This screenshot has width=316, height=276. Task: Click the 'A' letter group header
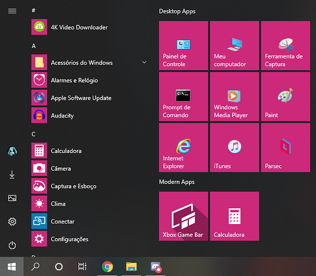(x=34, y=46)
